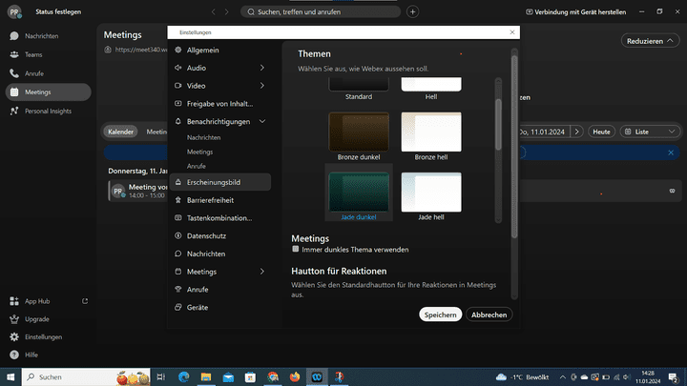Go to next day after Do, 11.01.2024

pyautogui.click(x=576, y=132)
